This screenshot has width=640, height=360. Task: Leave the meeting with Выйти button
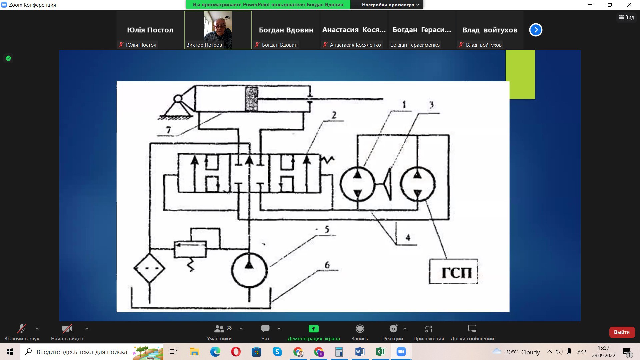point(622,332)
